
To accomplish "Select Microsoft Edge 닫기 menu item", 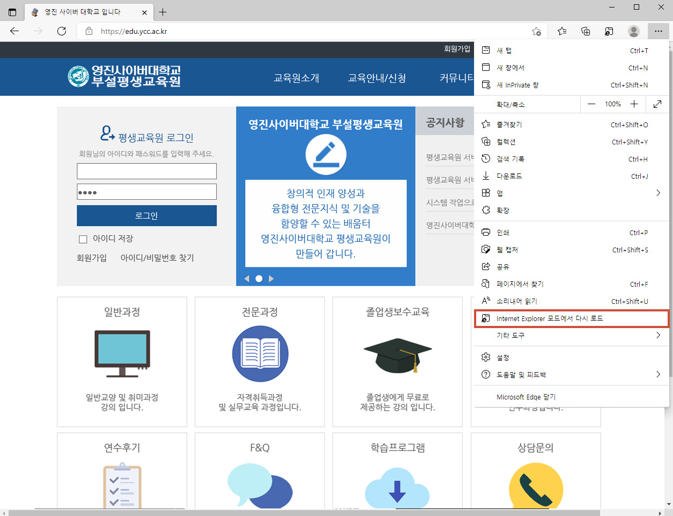I will click(572, 397).
